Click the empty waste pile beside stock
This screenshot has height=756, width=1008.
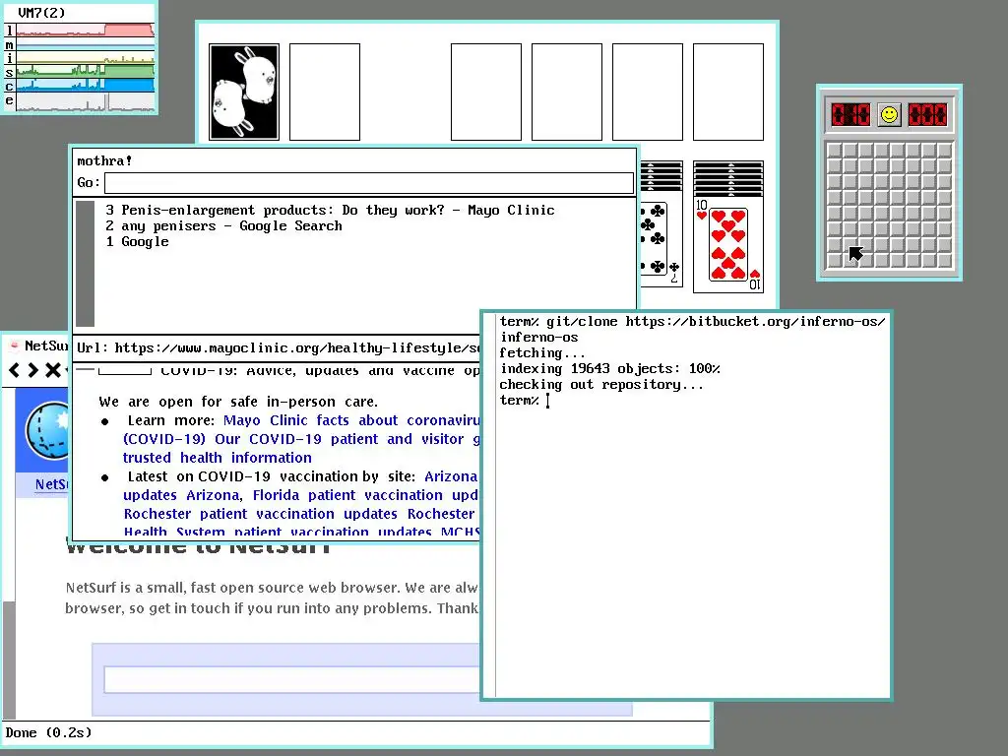point(325,92)
